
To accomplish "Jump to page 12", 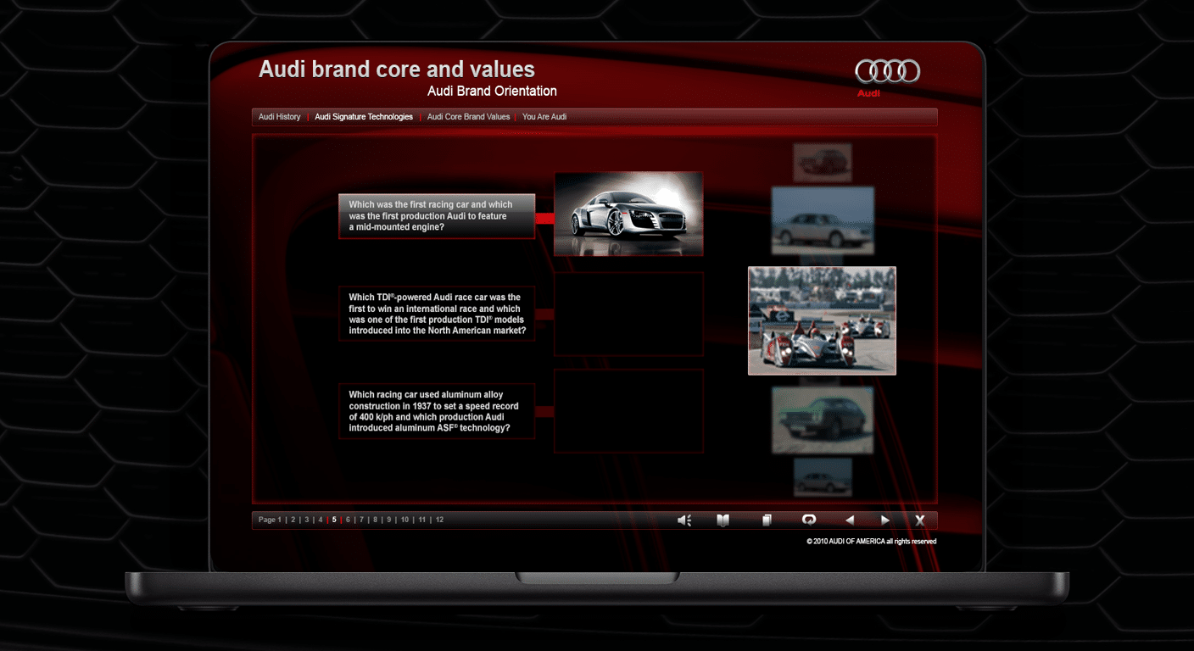I will [x=439, y=520].
